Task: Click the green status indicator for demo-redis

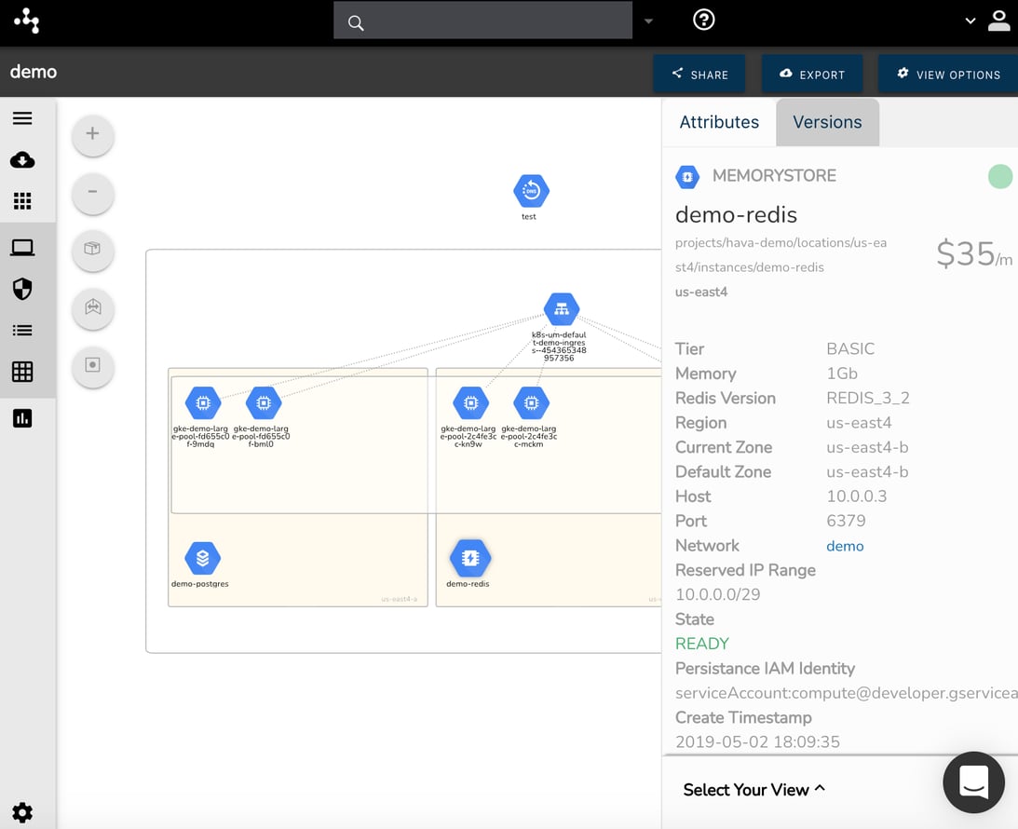Action: (1000, 176)
